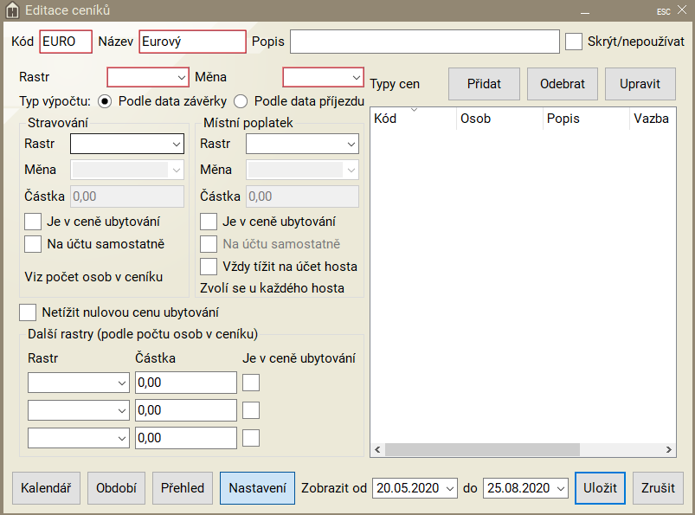Enable the Skrýt/nepoužívat checkbox
Screen dimensions: 695x515
click(573, 42)
